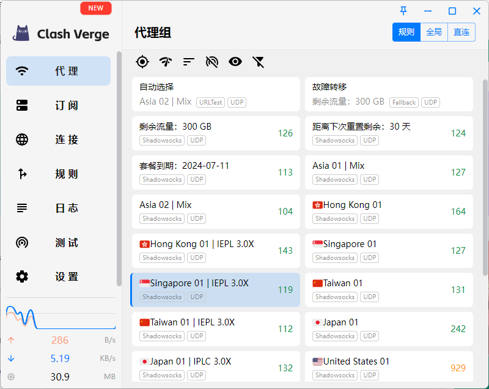
Task: Switch to 规则 mode
Action: pyautogui.click(x=406, y=32)
